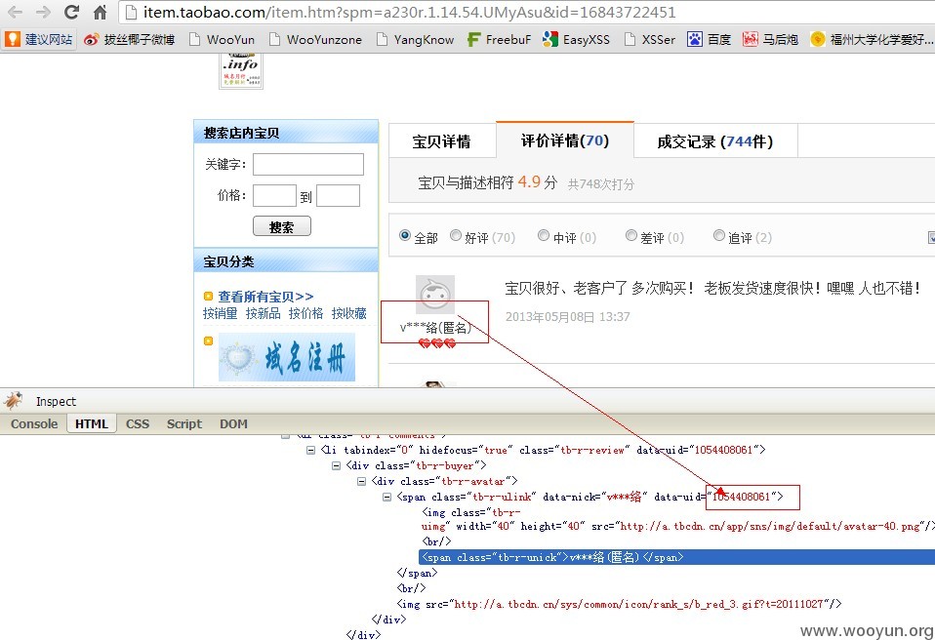Click the review date 2013年05月08日 13:37
935x640 pixels.
pos(568,317)
